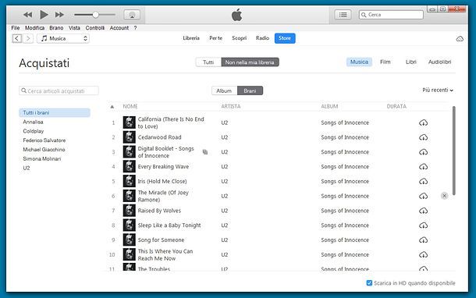Select the Store tab
The image size is (476, 298).
(x=285, y=38)
